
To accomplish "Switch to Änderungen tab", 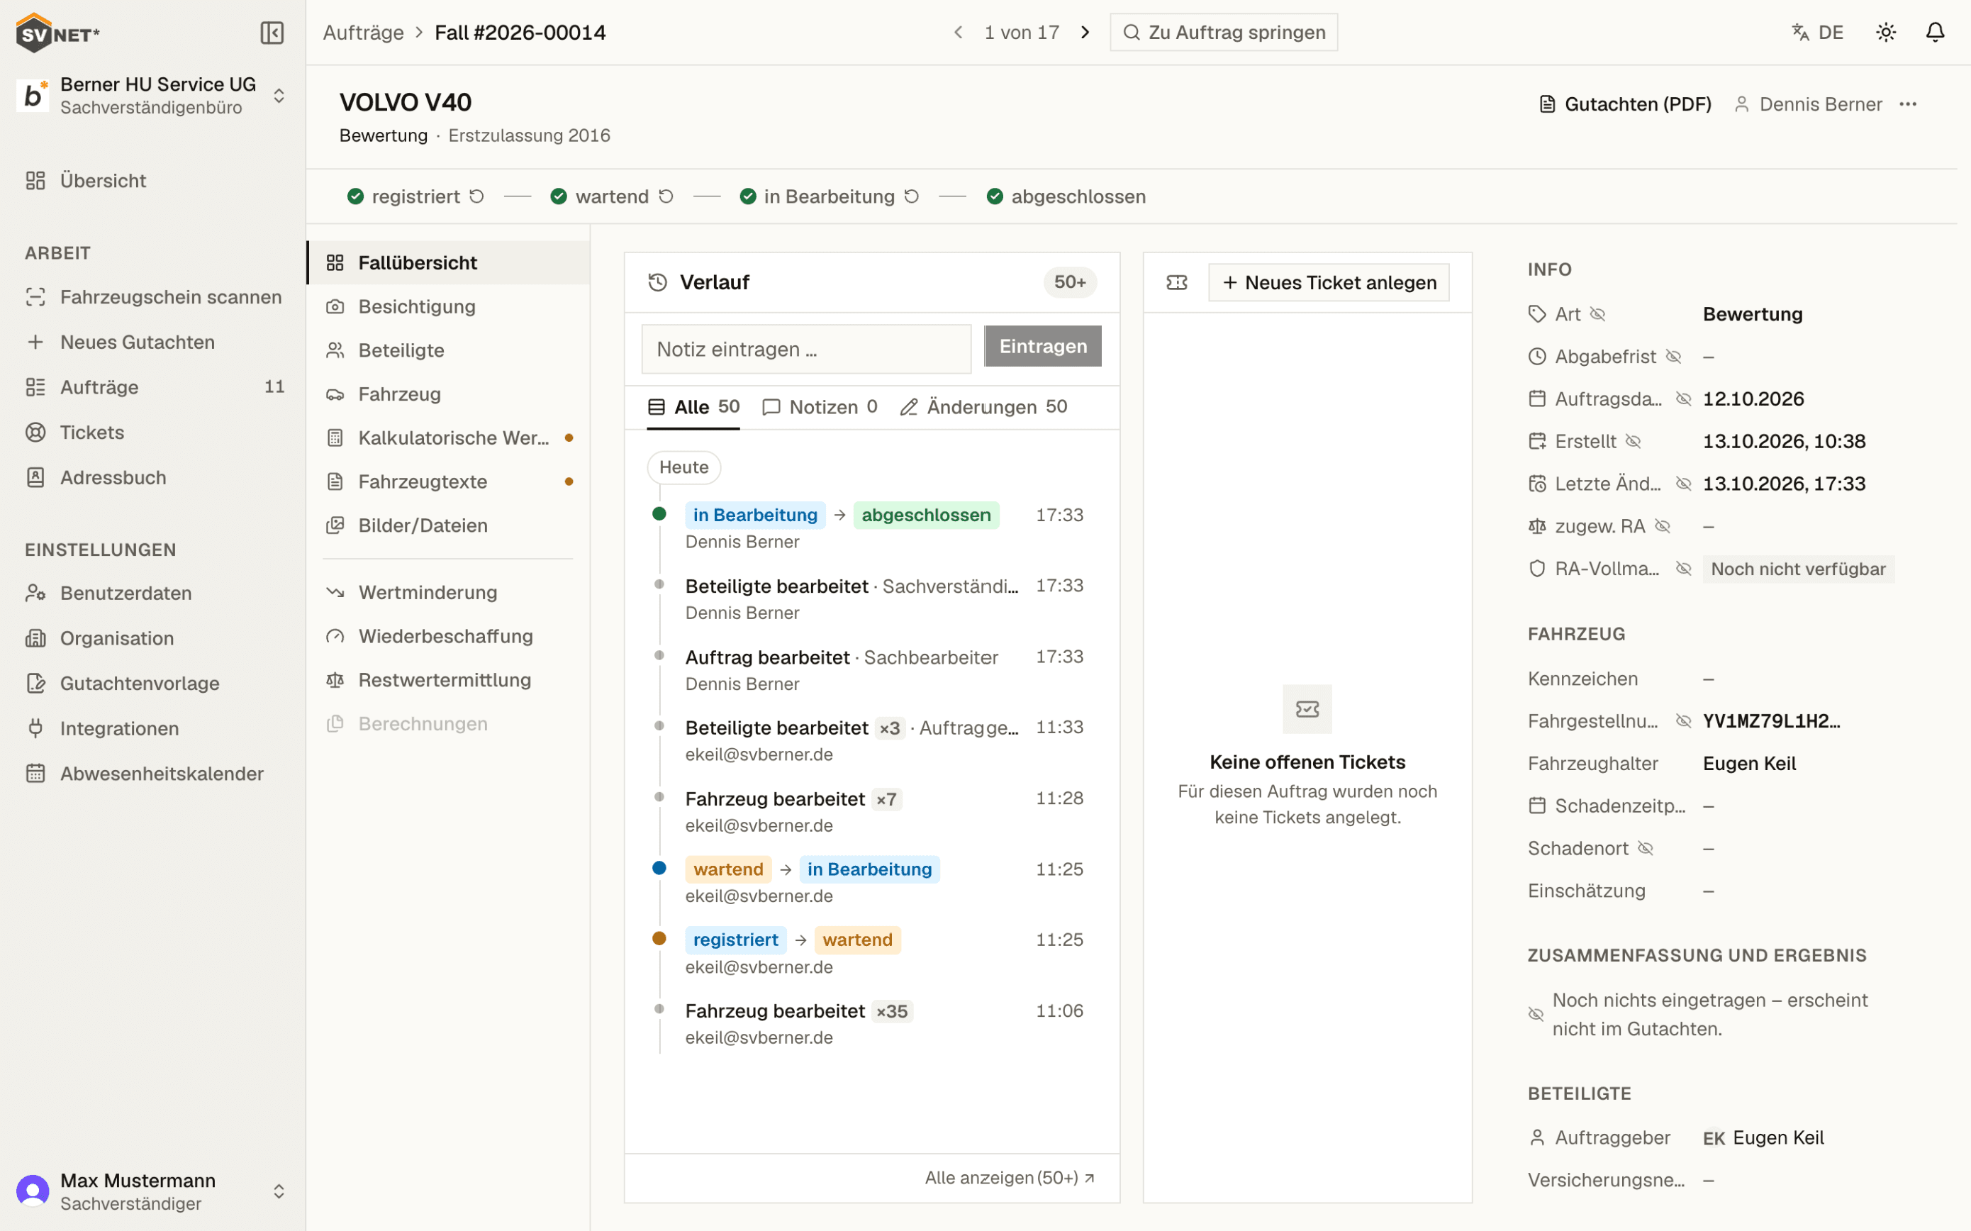I will pos(984,407).
